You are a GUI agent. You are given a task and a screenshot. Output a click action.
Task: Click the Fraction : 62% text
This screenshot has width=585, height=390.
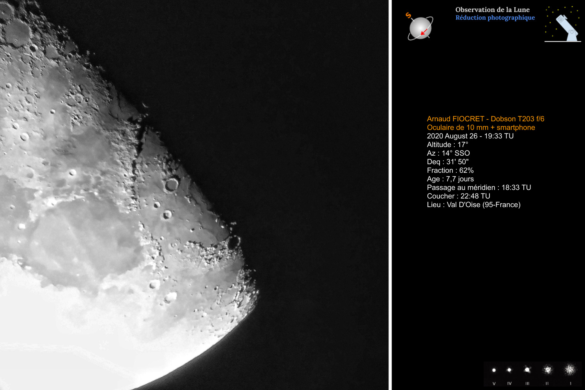coord(450,170)
